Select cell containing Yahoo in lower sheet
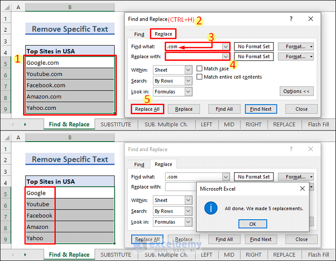Screen dimensions: 336x261 pos(70,238)
